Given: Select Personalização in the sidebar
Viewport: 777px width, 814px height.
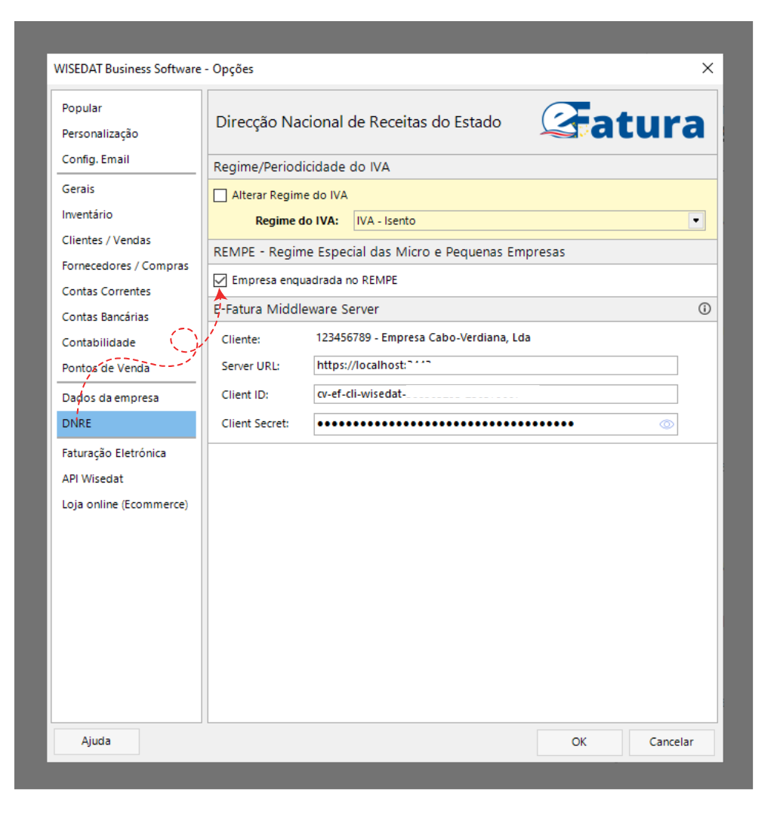Looking at the screenshot, I should pos(100,134).
